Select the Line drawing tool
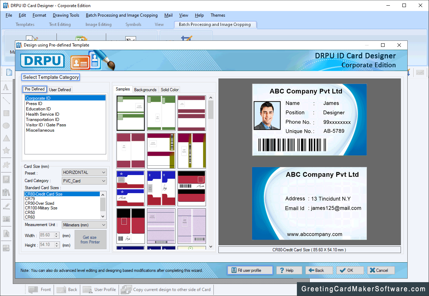 click(x=6, y=100)
